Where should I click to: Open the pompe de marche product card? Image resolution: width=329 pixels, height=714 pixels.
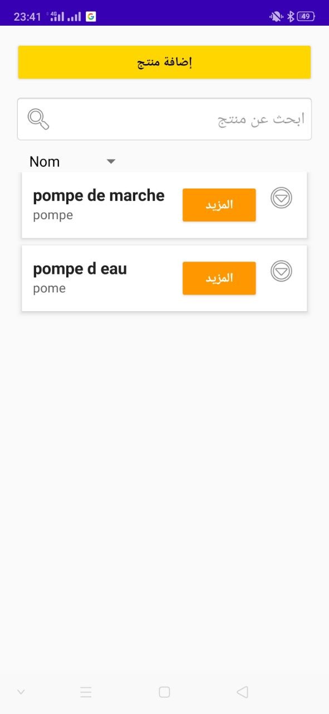coord(164,205)
